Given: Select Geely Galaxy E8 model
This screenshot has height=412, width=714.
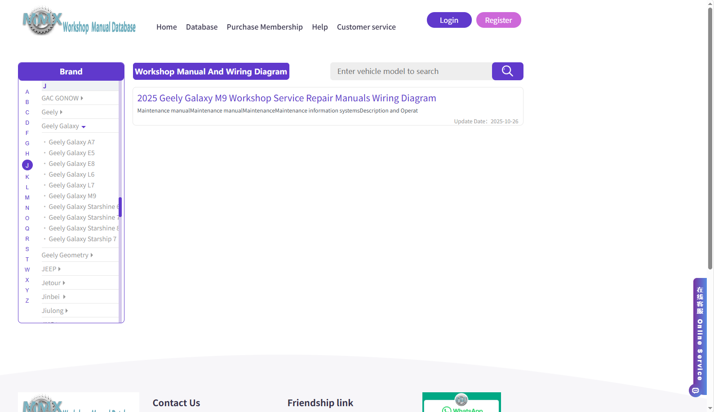Looking at the screenshot, I should 72,164.
